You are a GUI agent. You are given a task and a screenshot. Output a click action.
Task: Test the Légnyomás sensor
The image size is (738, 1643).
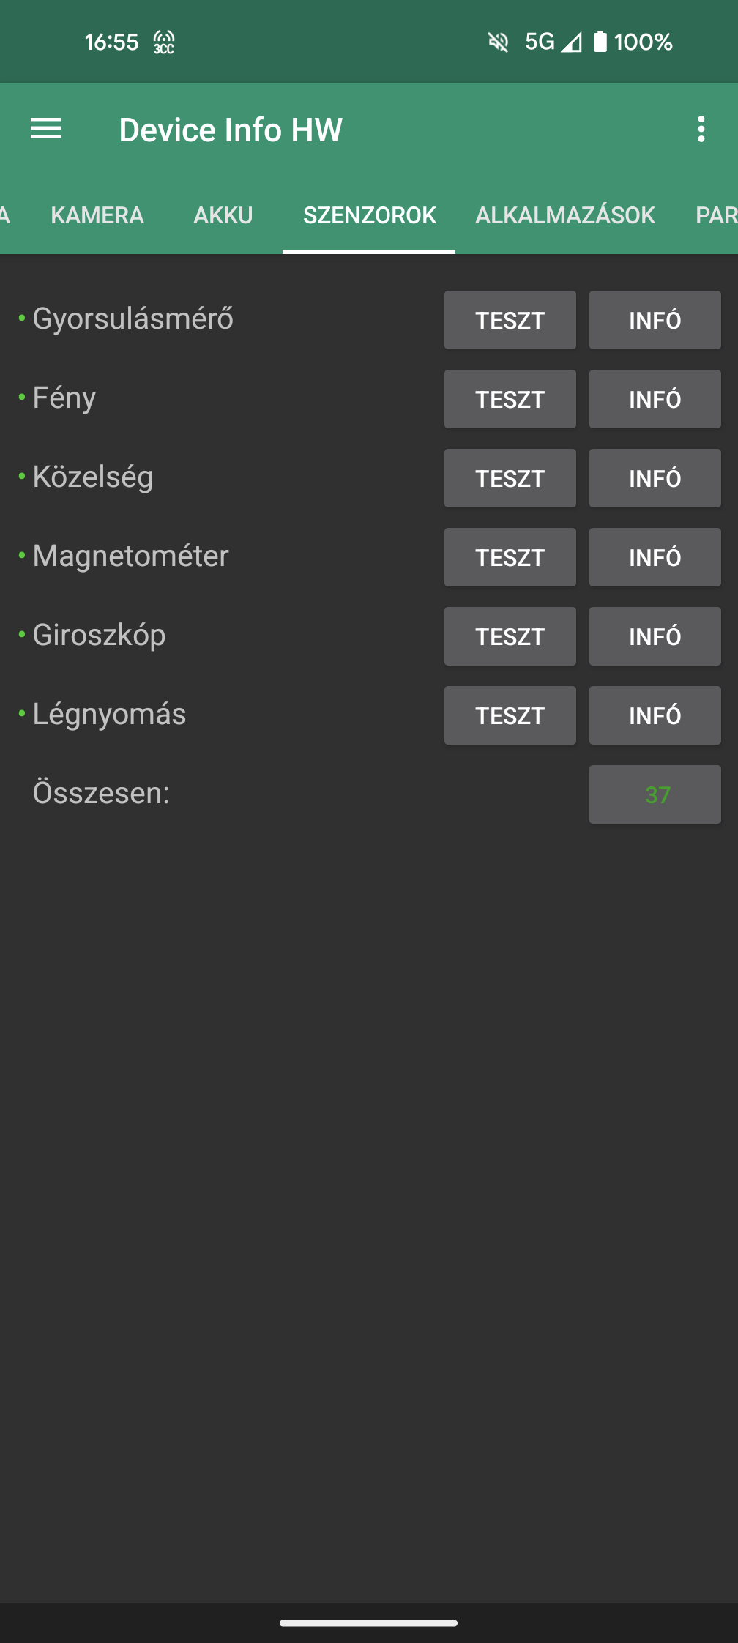[x=510, y=715]
